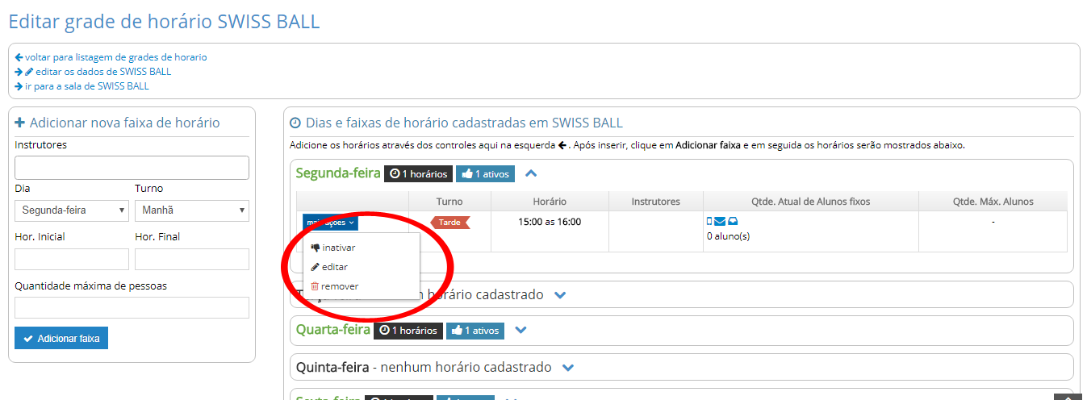
Task: Collapse the Segunda-feira section chevron
Action: [531, 173]
